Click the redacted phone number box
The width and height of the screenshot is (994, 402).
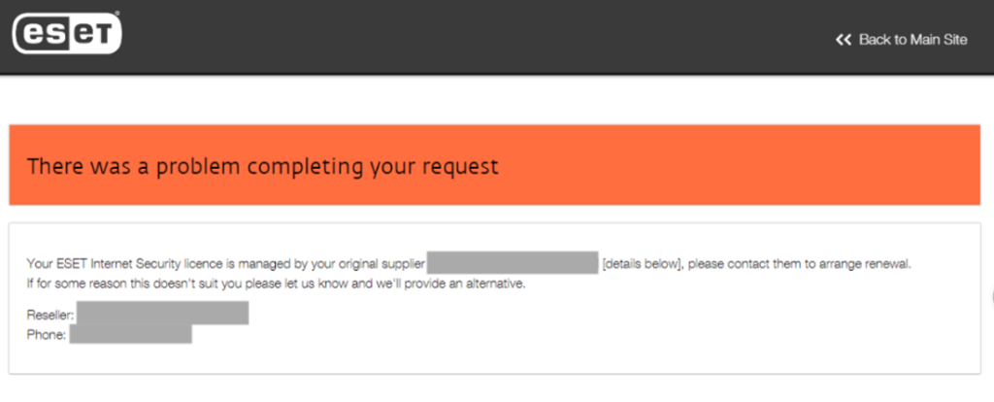point(130,335)
